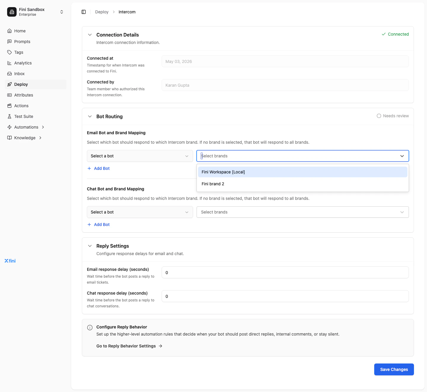Click the Connected at date field

click(x=285, y=61)
